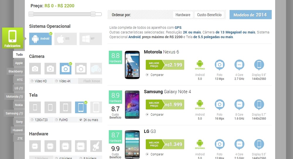Expand Comparar for Samsung Galaxy Note 4

click(155, 114)
